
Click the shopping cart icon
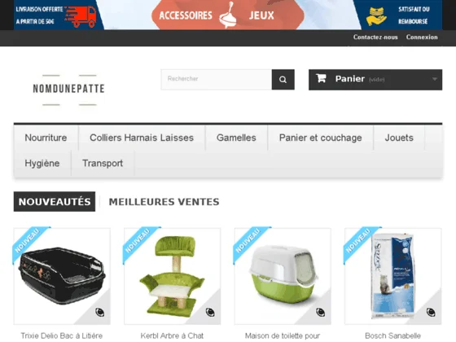coord(321,78)
